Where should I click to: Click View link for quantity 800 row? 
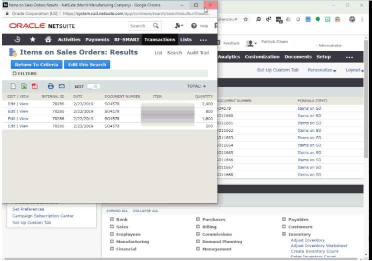(x=23, y=111)
